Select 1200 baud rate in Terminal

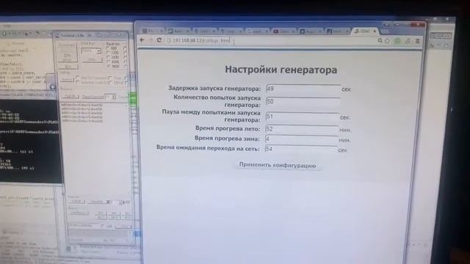point(108,53)
